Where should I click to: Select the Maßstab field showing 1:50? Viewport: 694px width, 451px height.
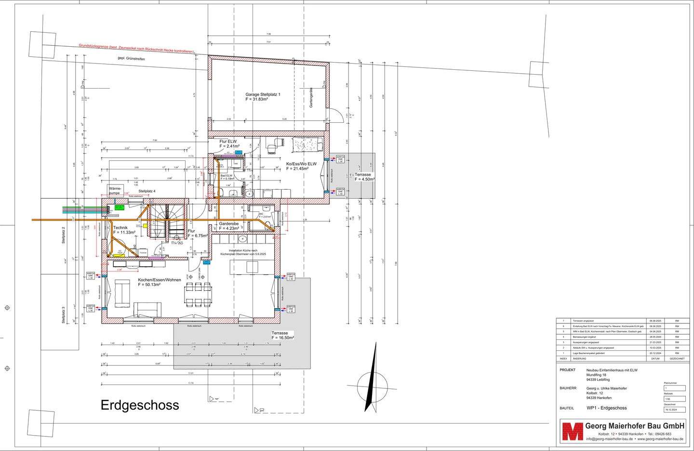674,399
